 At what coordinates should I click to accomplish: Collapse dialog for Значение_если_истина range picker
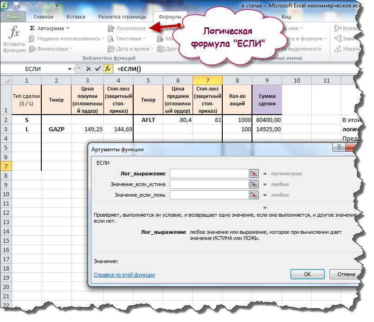[x=253, y=184]
